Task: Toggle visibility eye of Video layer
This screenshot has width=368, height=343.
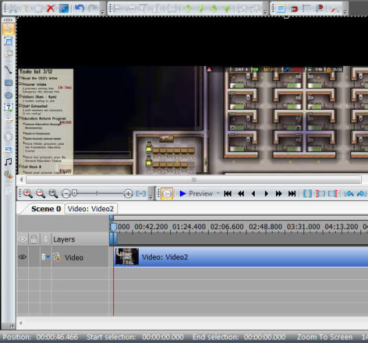Action: [23, 257]
